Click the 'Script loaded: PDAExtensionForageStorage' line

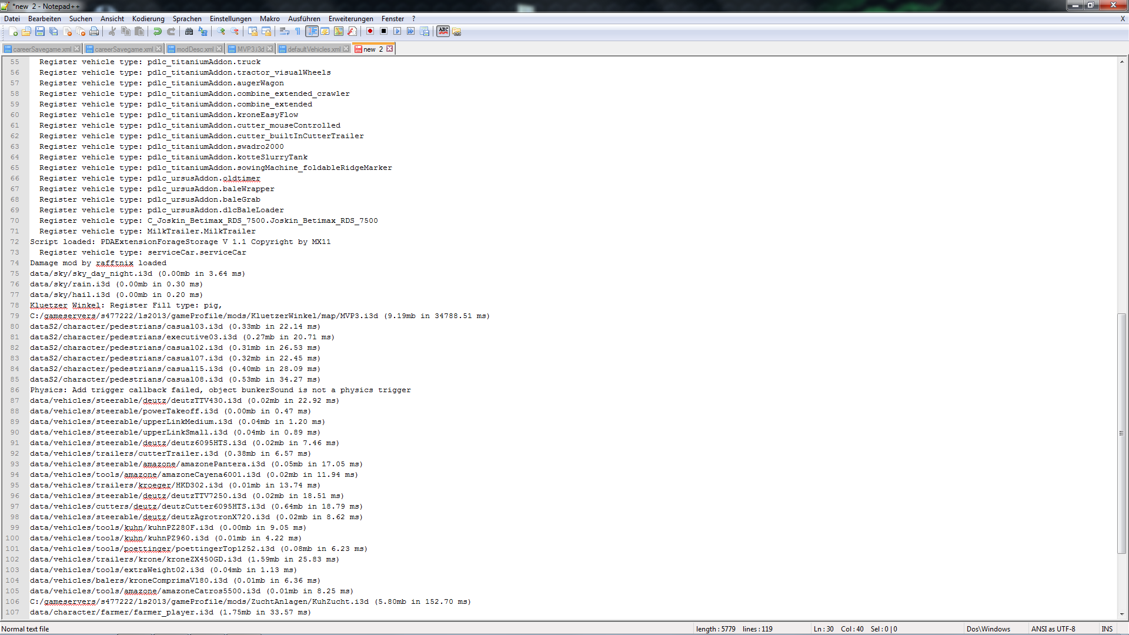click(x=181, y=242)
